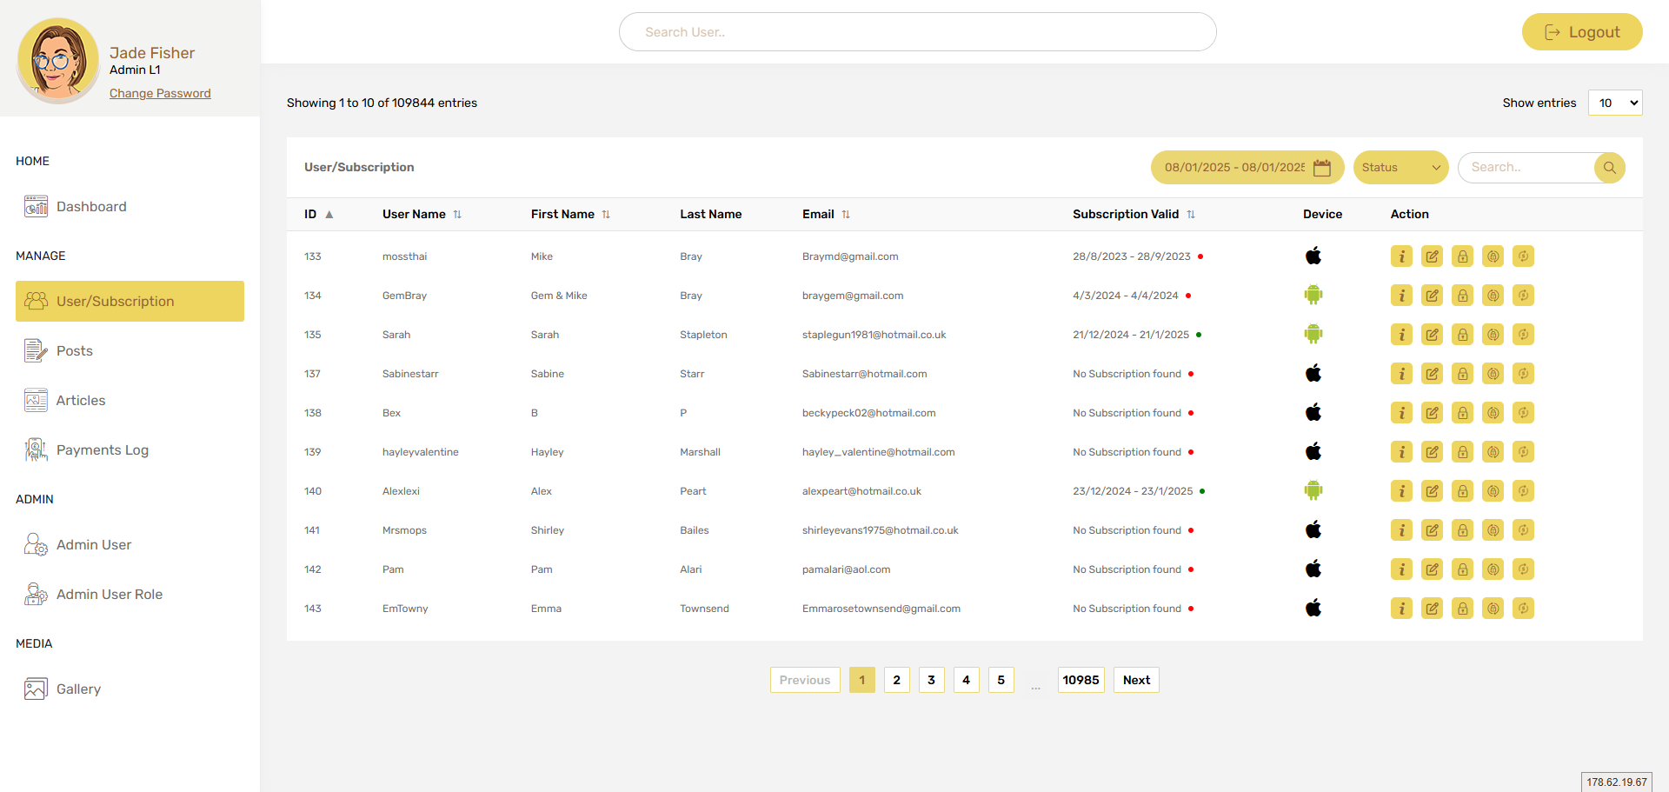Click the Apple device icon for mossthai

(x=1313, y=256)
